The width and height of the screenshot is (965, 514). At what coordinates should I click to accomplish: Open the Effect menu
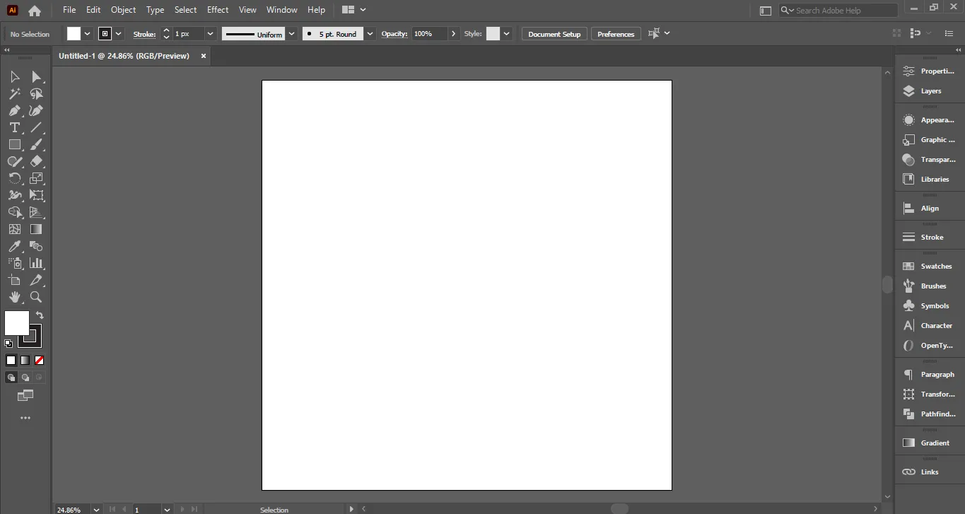point(217,9)
